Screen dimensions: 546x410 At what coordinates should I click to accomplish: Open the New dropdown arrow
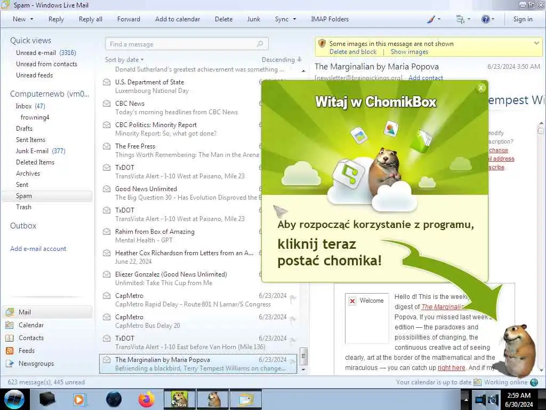31,20
